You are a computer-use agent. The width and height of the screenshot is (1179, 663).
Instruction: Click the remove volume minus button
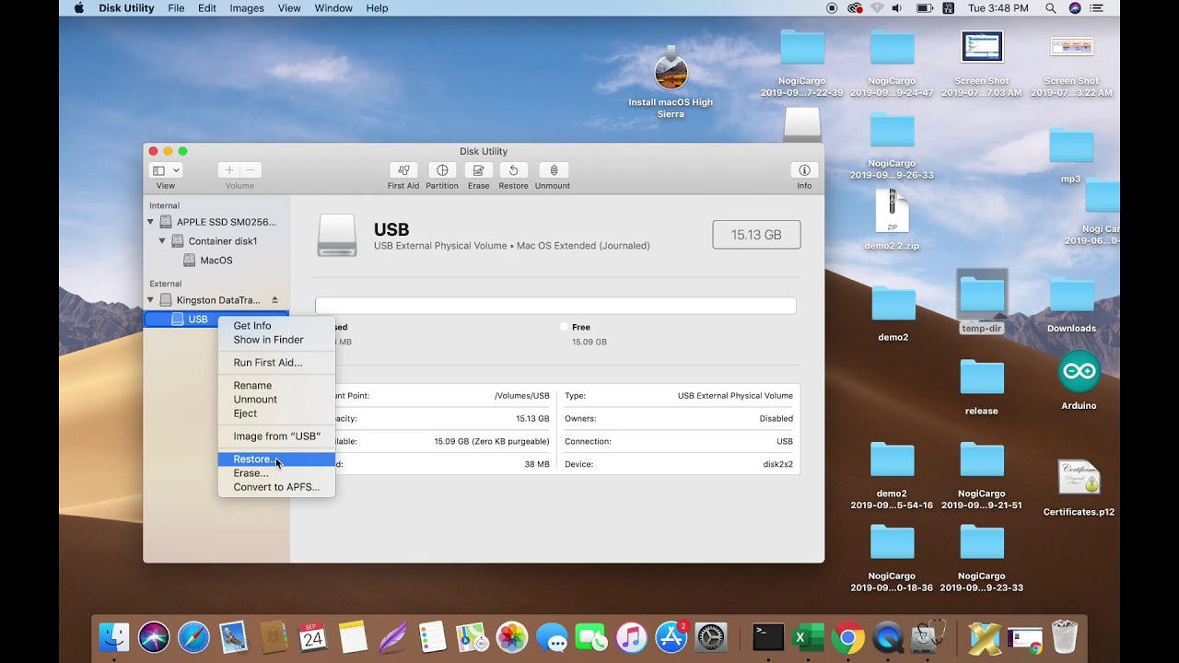(x=251, y=170)
